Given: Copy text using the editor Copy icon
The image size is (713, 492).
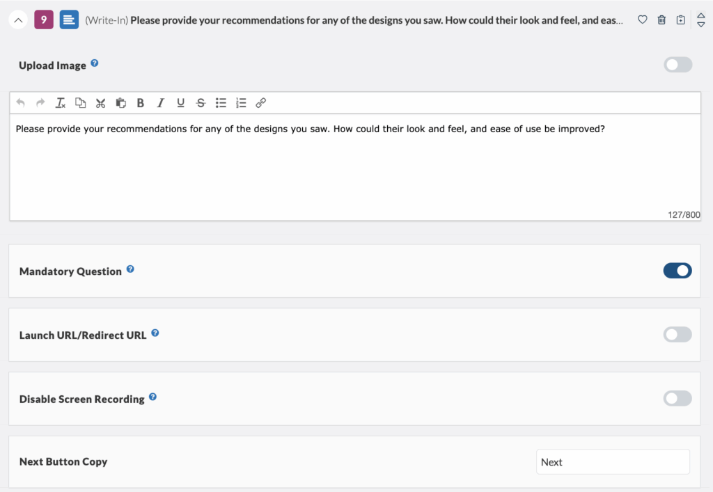Looking at the screenshot, I should 80,102.
